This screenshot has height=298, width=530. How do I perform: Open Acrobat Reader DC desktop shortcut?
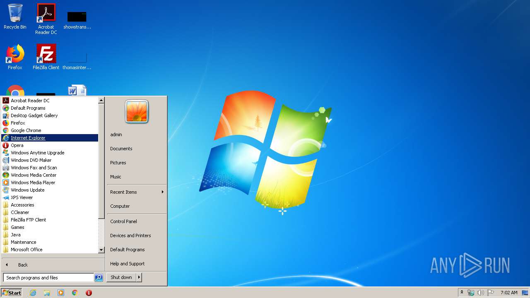46,19
